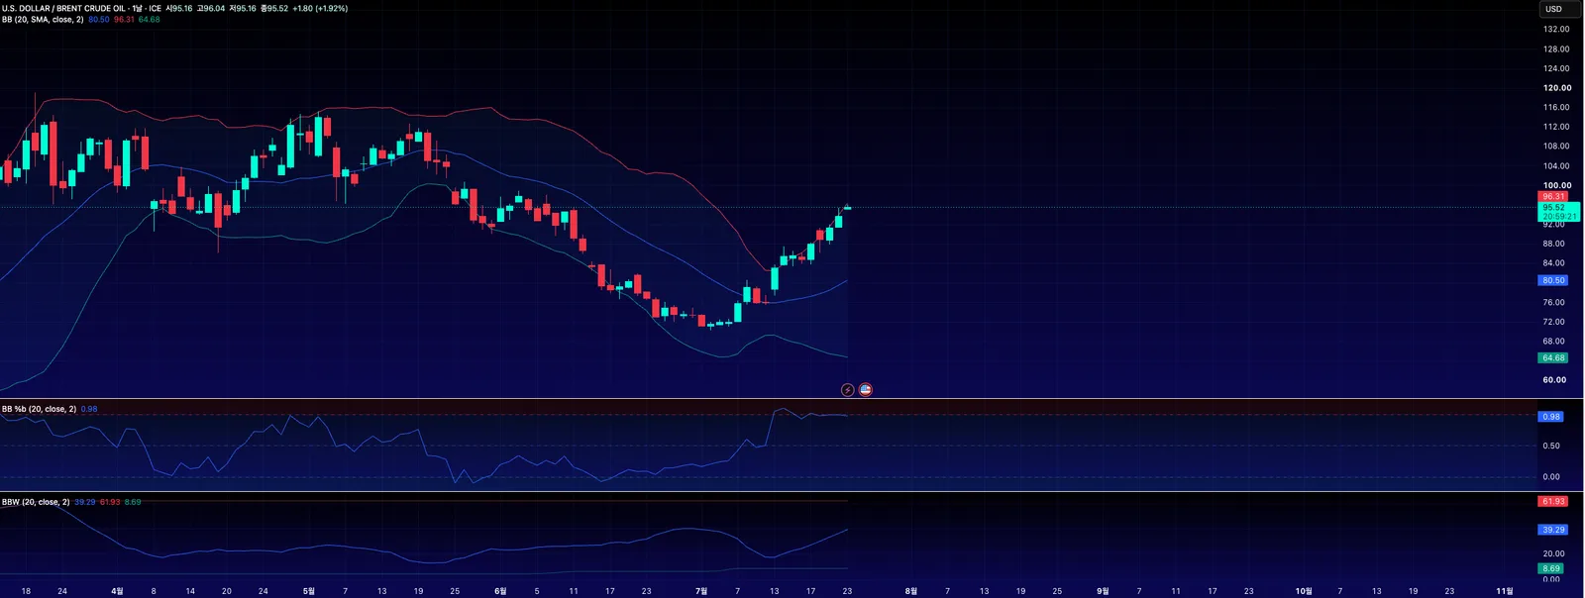Click the red 61.93 BBW scale label

pyautogui.click(x=1553, y=502)
